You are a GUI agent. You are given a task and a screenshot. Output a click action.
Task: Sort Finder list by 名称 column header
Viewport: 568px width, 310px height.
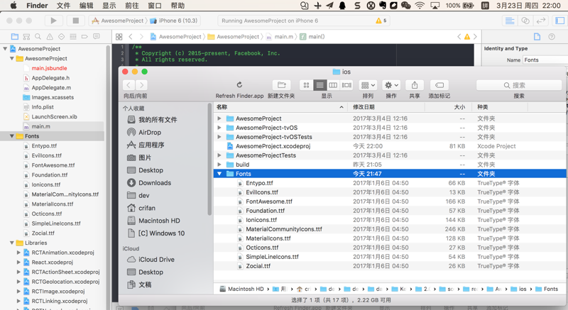point(280,106)
